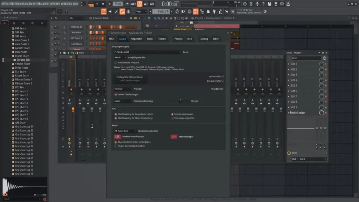Switch to the Allgemein settings tab
The height and width of the screenshot is (202, 359).
pos(136,39)
